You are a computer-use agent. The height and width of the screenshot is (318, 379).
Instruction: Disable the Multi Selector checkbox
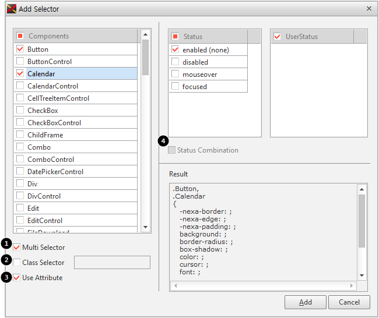[x=16, y=248]
